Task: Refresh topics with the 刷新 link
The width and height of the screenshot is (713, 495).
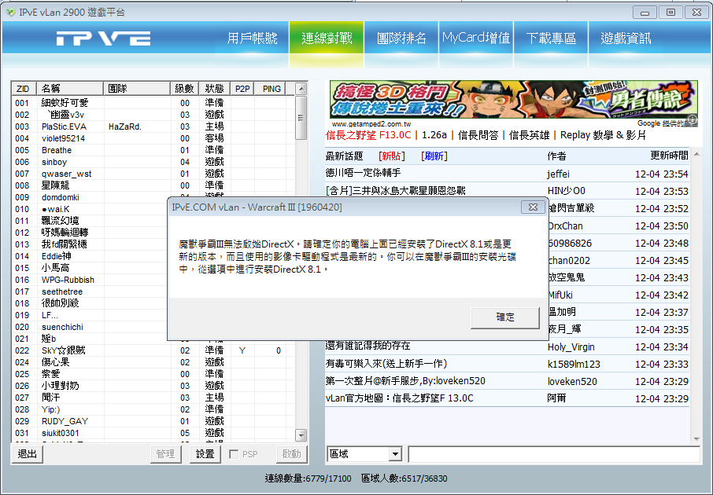Action: (x=434, y=156)
